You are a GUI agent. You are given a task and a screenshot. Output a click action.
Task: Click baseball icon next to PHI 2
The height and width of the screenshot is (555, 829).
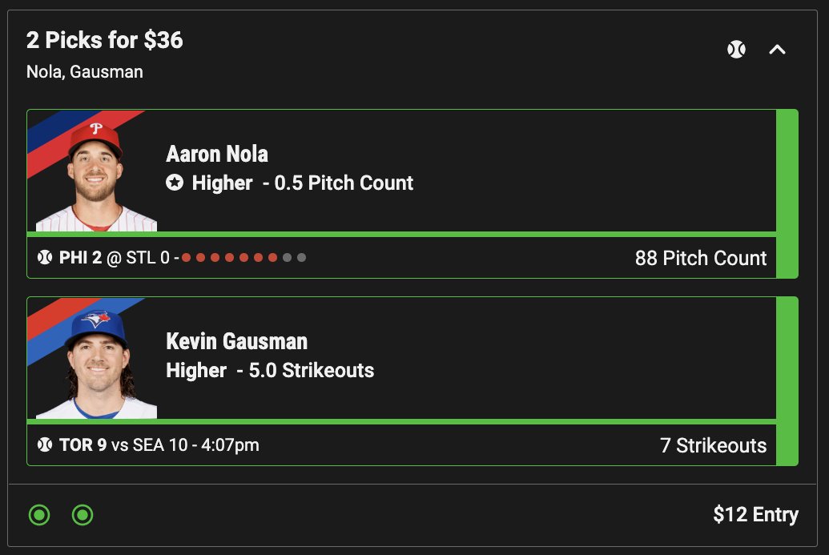45,257
